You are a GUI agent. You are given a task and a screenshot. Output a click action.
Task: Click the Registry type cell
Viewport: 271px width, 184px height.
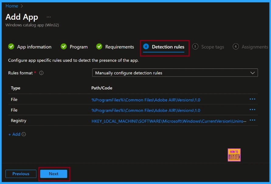(x=19, y=121)
